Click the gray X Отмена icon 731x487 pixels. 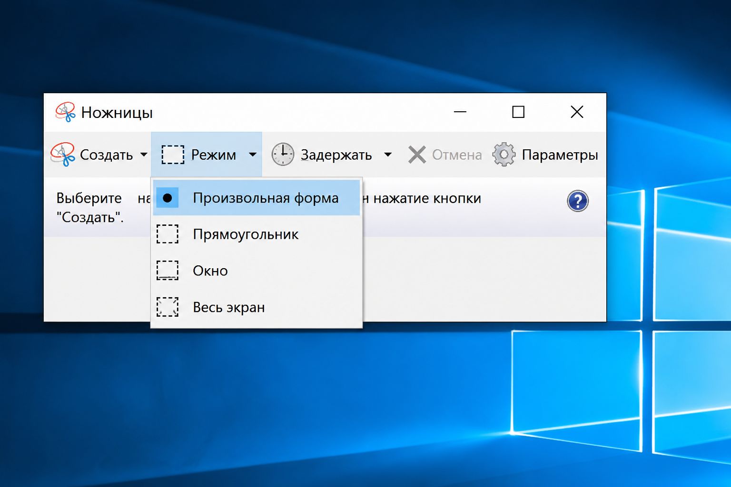pos(417,155)
